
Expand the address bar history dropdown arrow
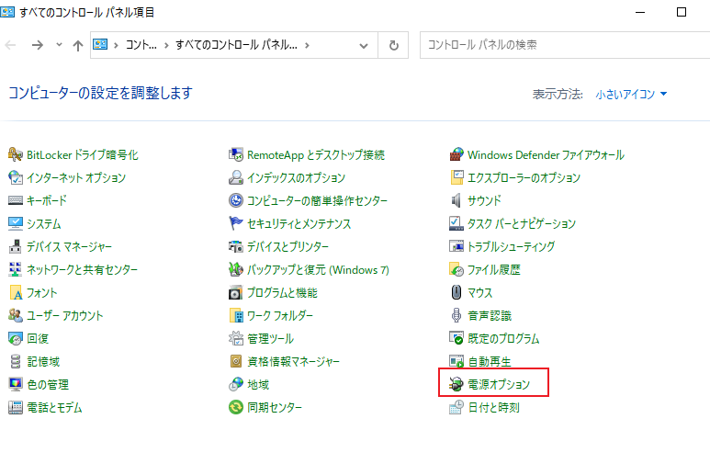pyautogui.click(x=363, y=45)
